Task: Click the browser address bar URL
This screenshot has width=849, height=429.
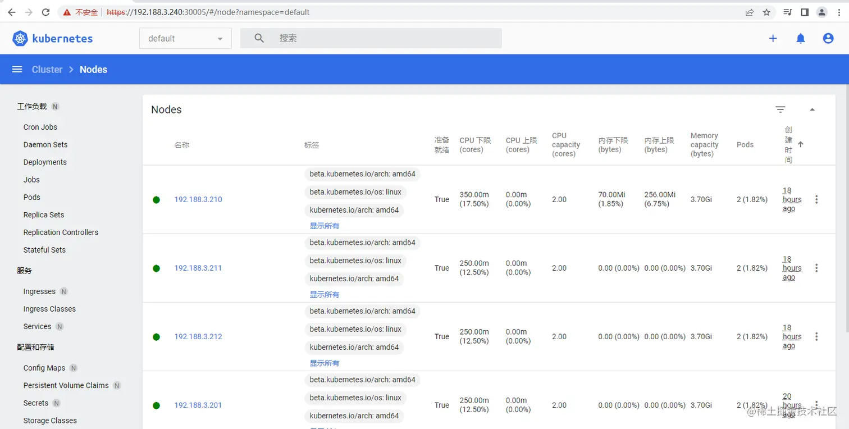Action: pos(208,12)
